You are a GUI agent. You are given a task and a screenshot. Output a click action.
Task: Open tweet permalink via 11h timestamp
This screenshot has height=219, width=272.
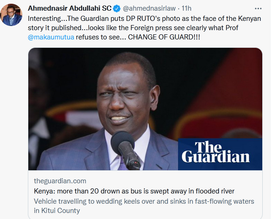[187, 8]
